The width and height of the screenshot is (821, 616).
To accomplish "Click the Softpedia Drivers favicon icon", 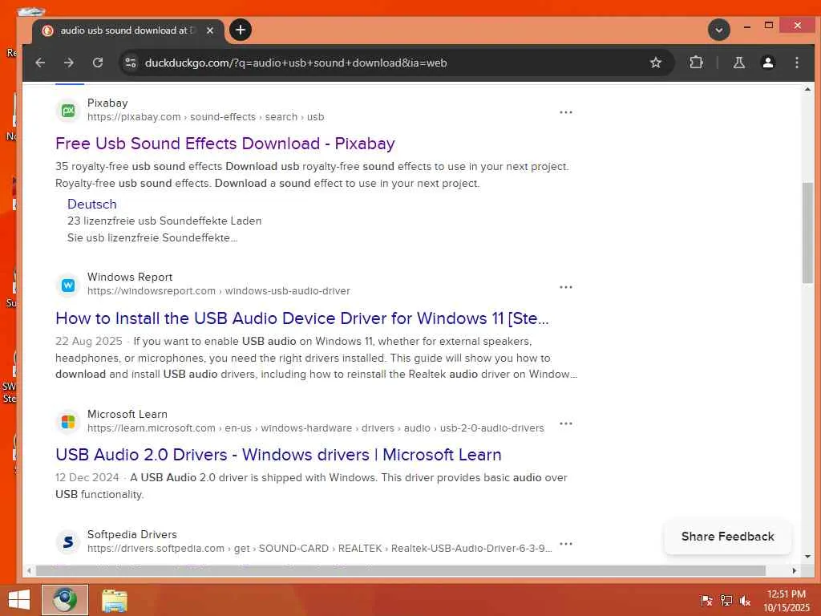I will point(68,542).
